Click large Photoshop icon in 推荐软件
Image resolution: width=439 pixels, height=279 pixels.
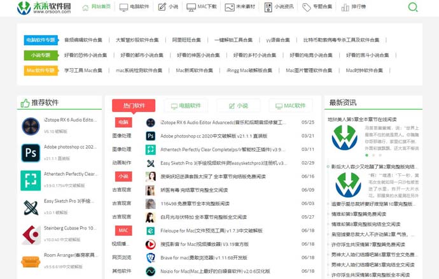[x=31, y=153]
